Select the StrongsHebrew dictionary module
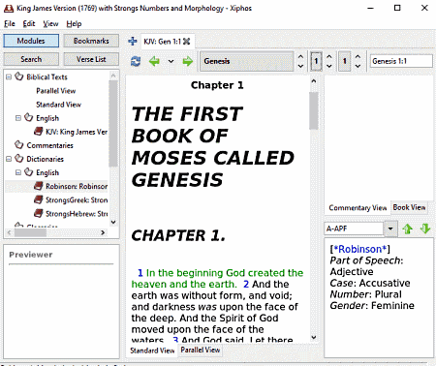Viewport: 436px width, 366px height. (x=77, y=214)
